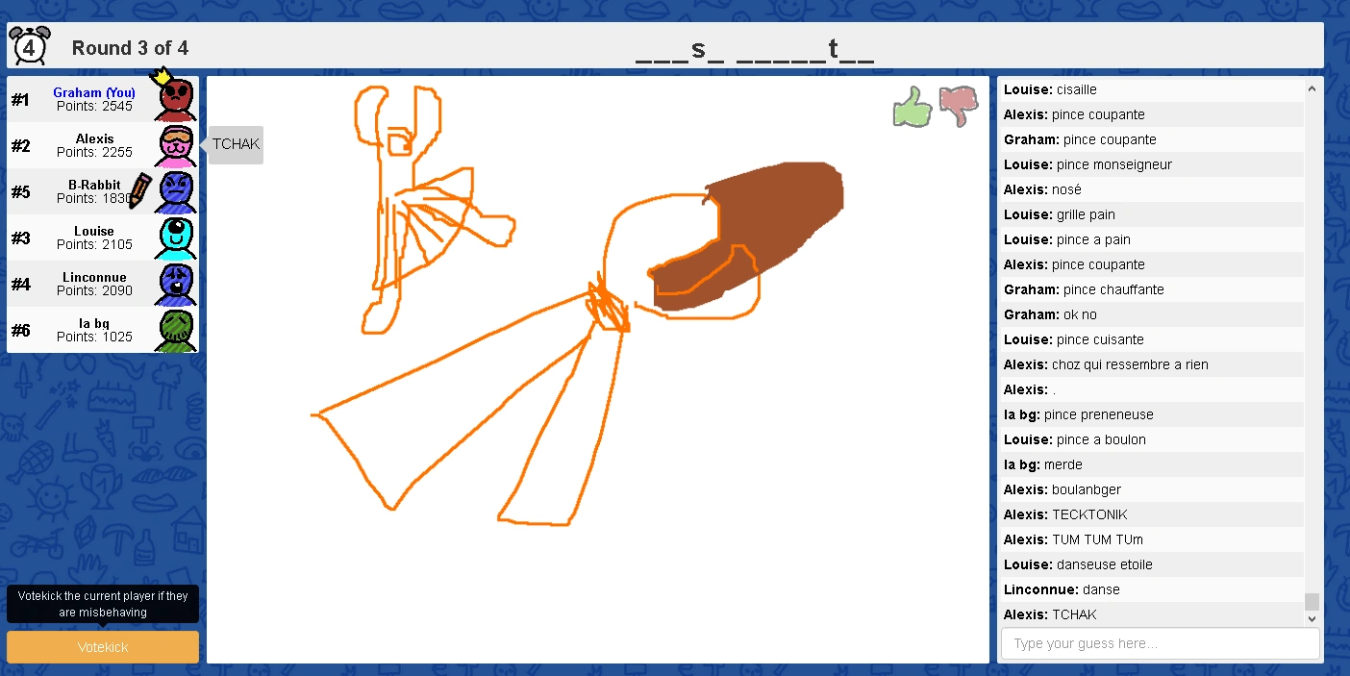1350x676 pixels.
Task: Click la bg's green avatar
Action: [x=176, y=331]
